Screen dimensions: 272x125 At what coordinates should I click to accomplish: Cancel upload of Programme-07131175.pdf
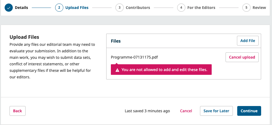click(242, 57)
